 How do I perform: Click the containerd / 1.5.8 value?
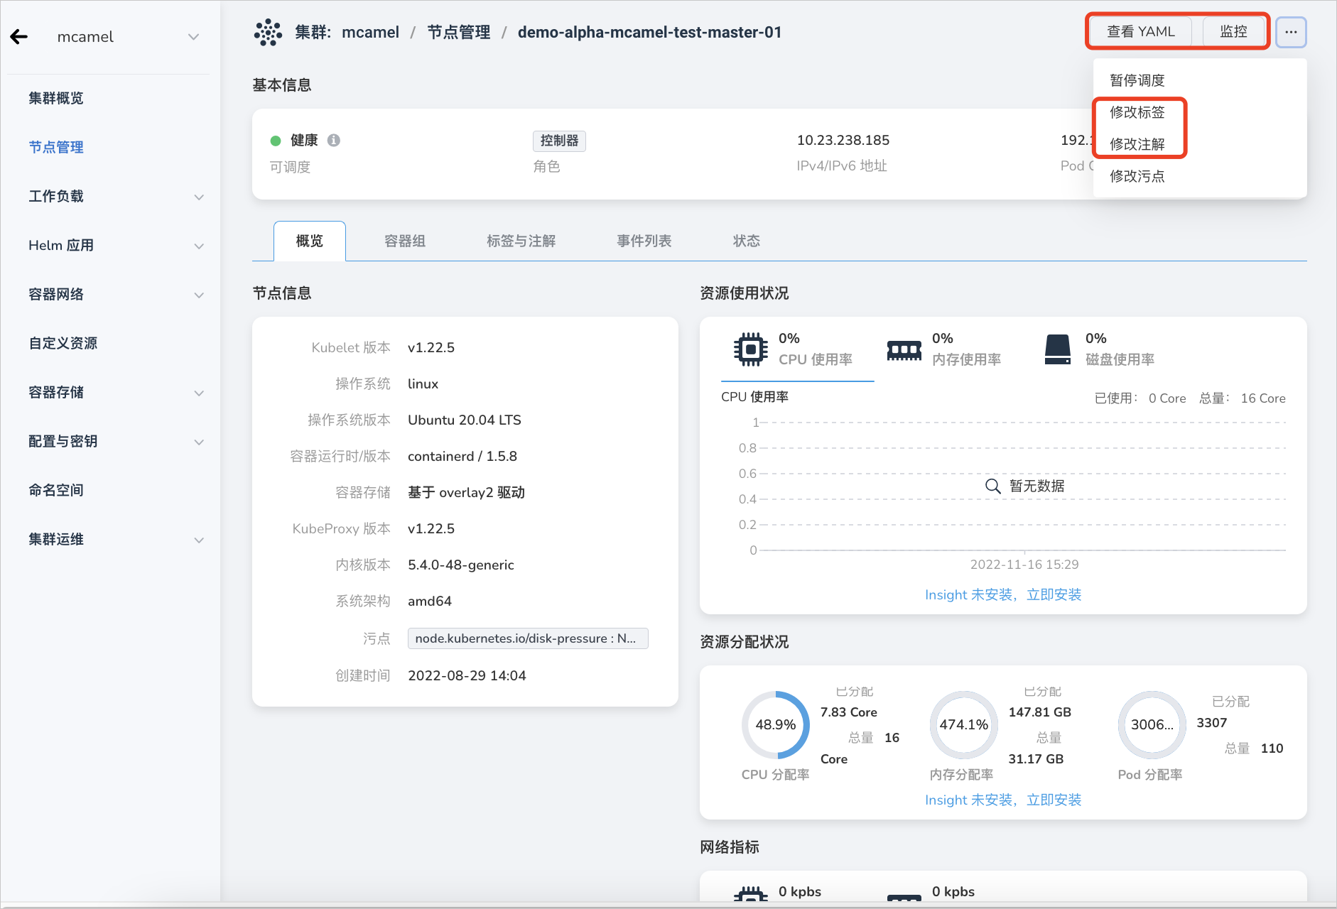click(462, 456)
